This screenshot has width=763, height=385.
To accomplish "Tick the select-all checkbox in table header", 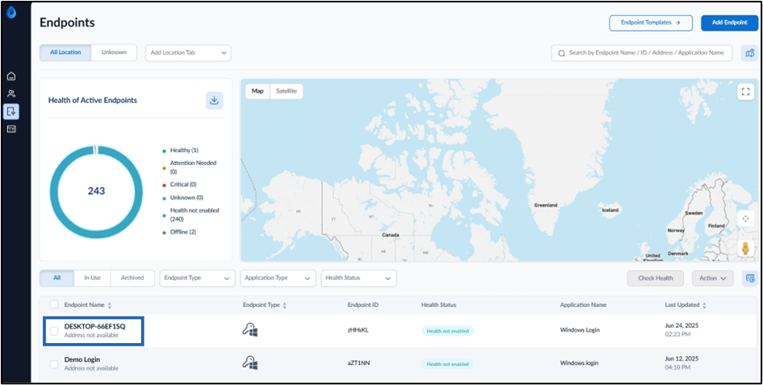I will [54, 304].
